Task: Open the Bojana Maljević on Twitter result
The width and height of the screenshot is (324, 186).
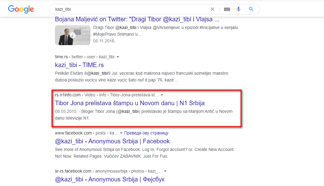Action: tap(137, 20)
